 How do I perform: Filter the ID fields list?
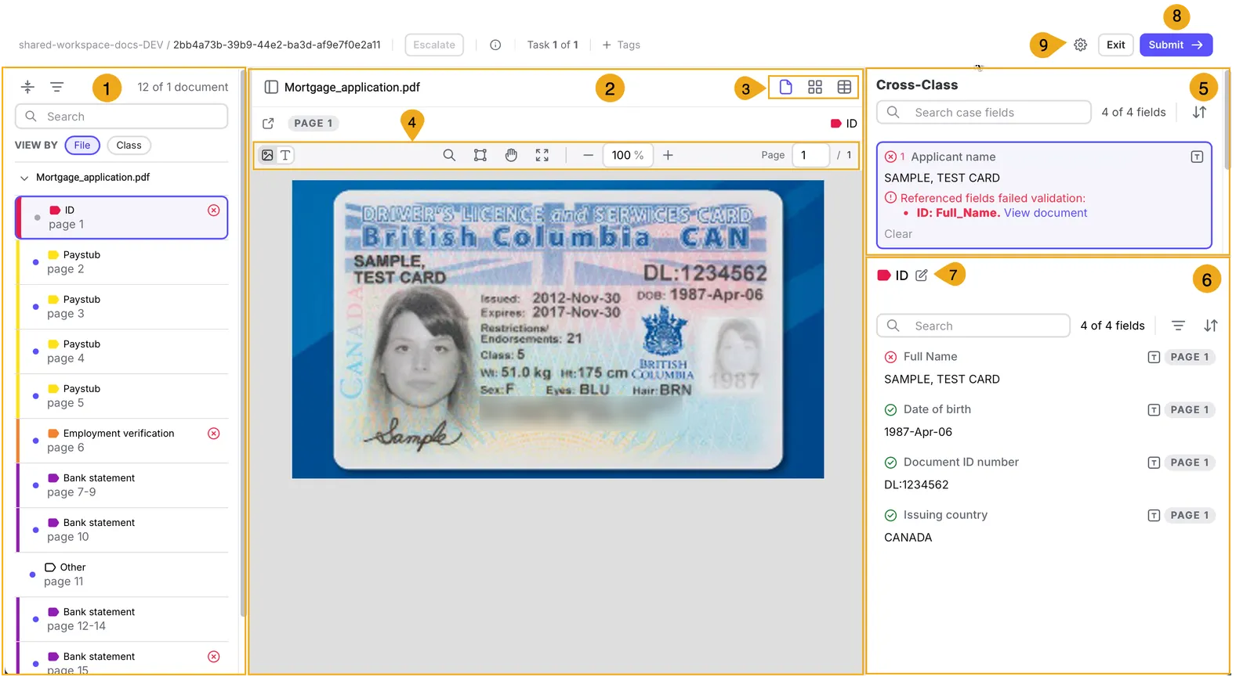pos(1178,326)
